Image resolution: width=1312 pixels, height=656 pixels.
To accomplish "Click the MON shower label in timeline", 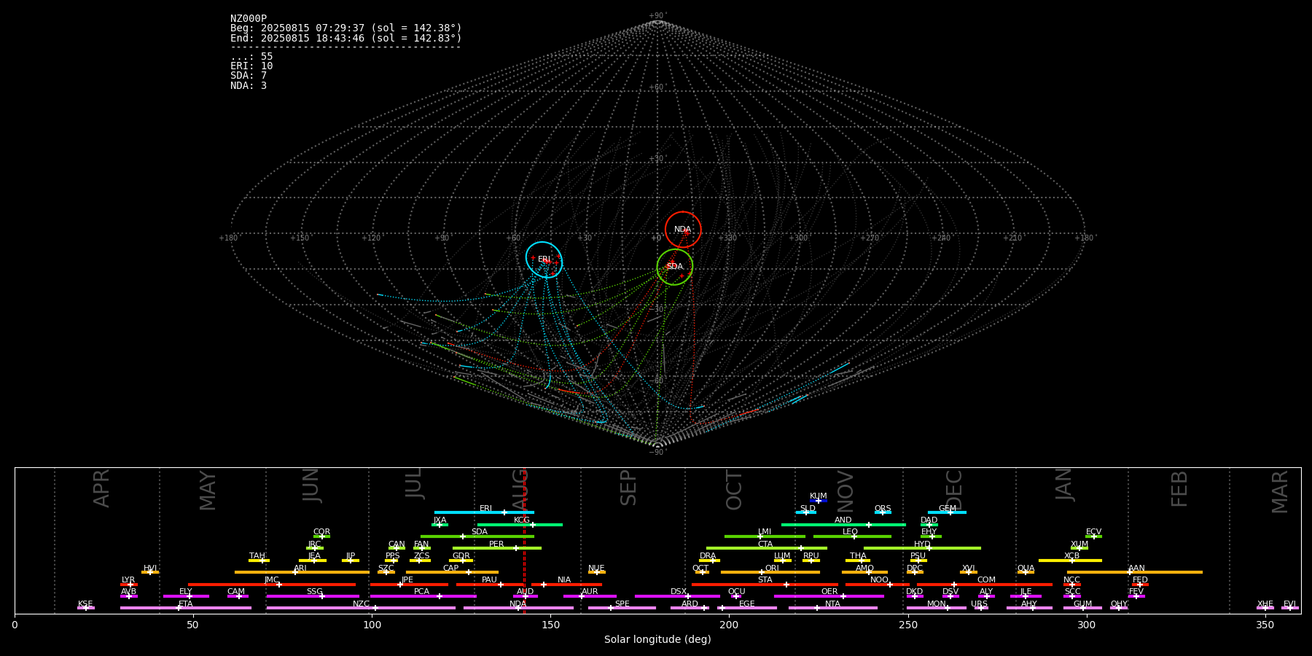I will [936, 604].
